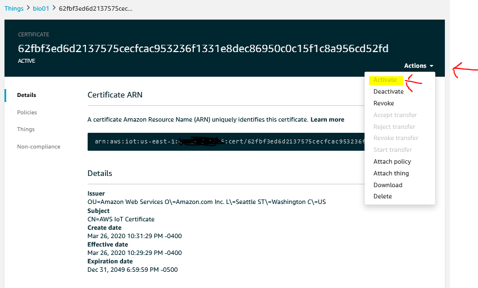Click the Activate menu option
Image resolution: width=478 pixels, height=288 pixels.
point(385,80)
